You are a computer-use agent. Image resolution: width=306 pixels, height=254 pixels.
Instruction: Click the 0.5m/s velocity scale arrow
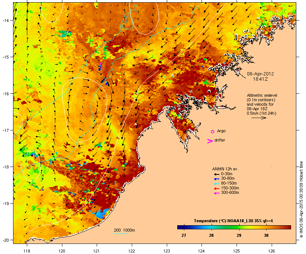[x=259, y=118]
